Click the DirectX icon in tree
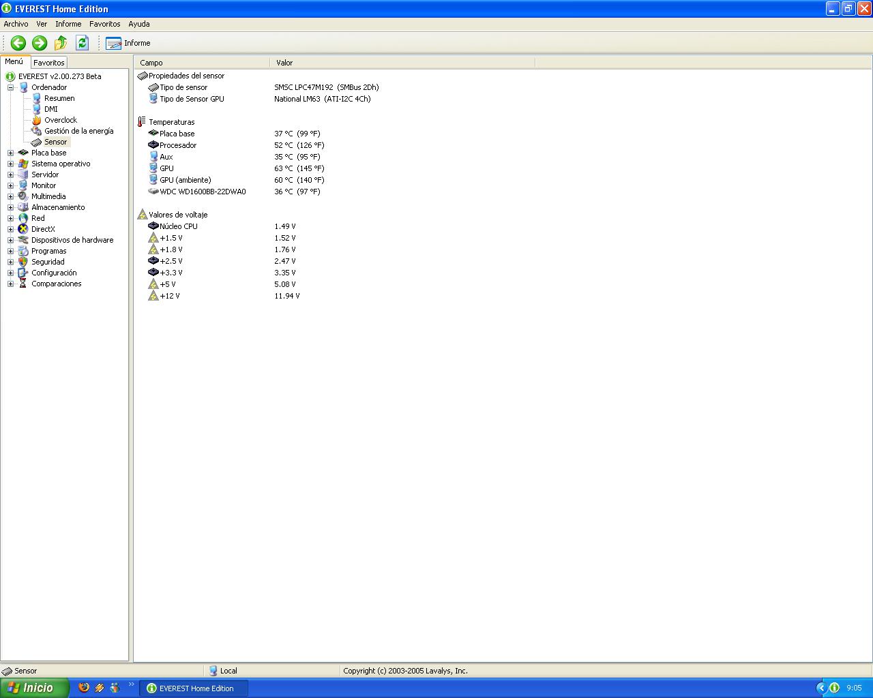The image size is (873, 698). [23, 229]
